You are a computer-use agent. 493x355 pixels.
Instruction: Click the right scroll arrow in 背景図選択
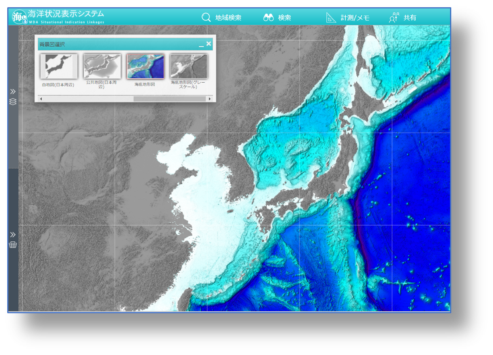pyautogui.click(x=210, y=99)
